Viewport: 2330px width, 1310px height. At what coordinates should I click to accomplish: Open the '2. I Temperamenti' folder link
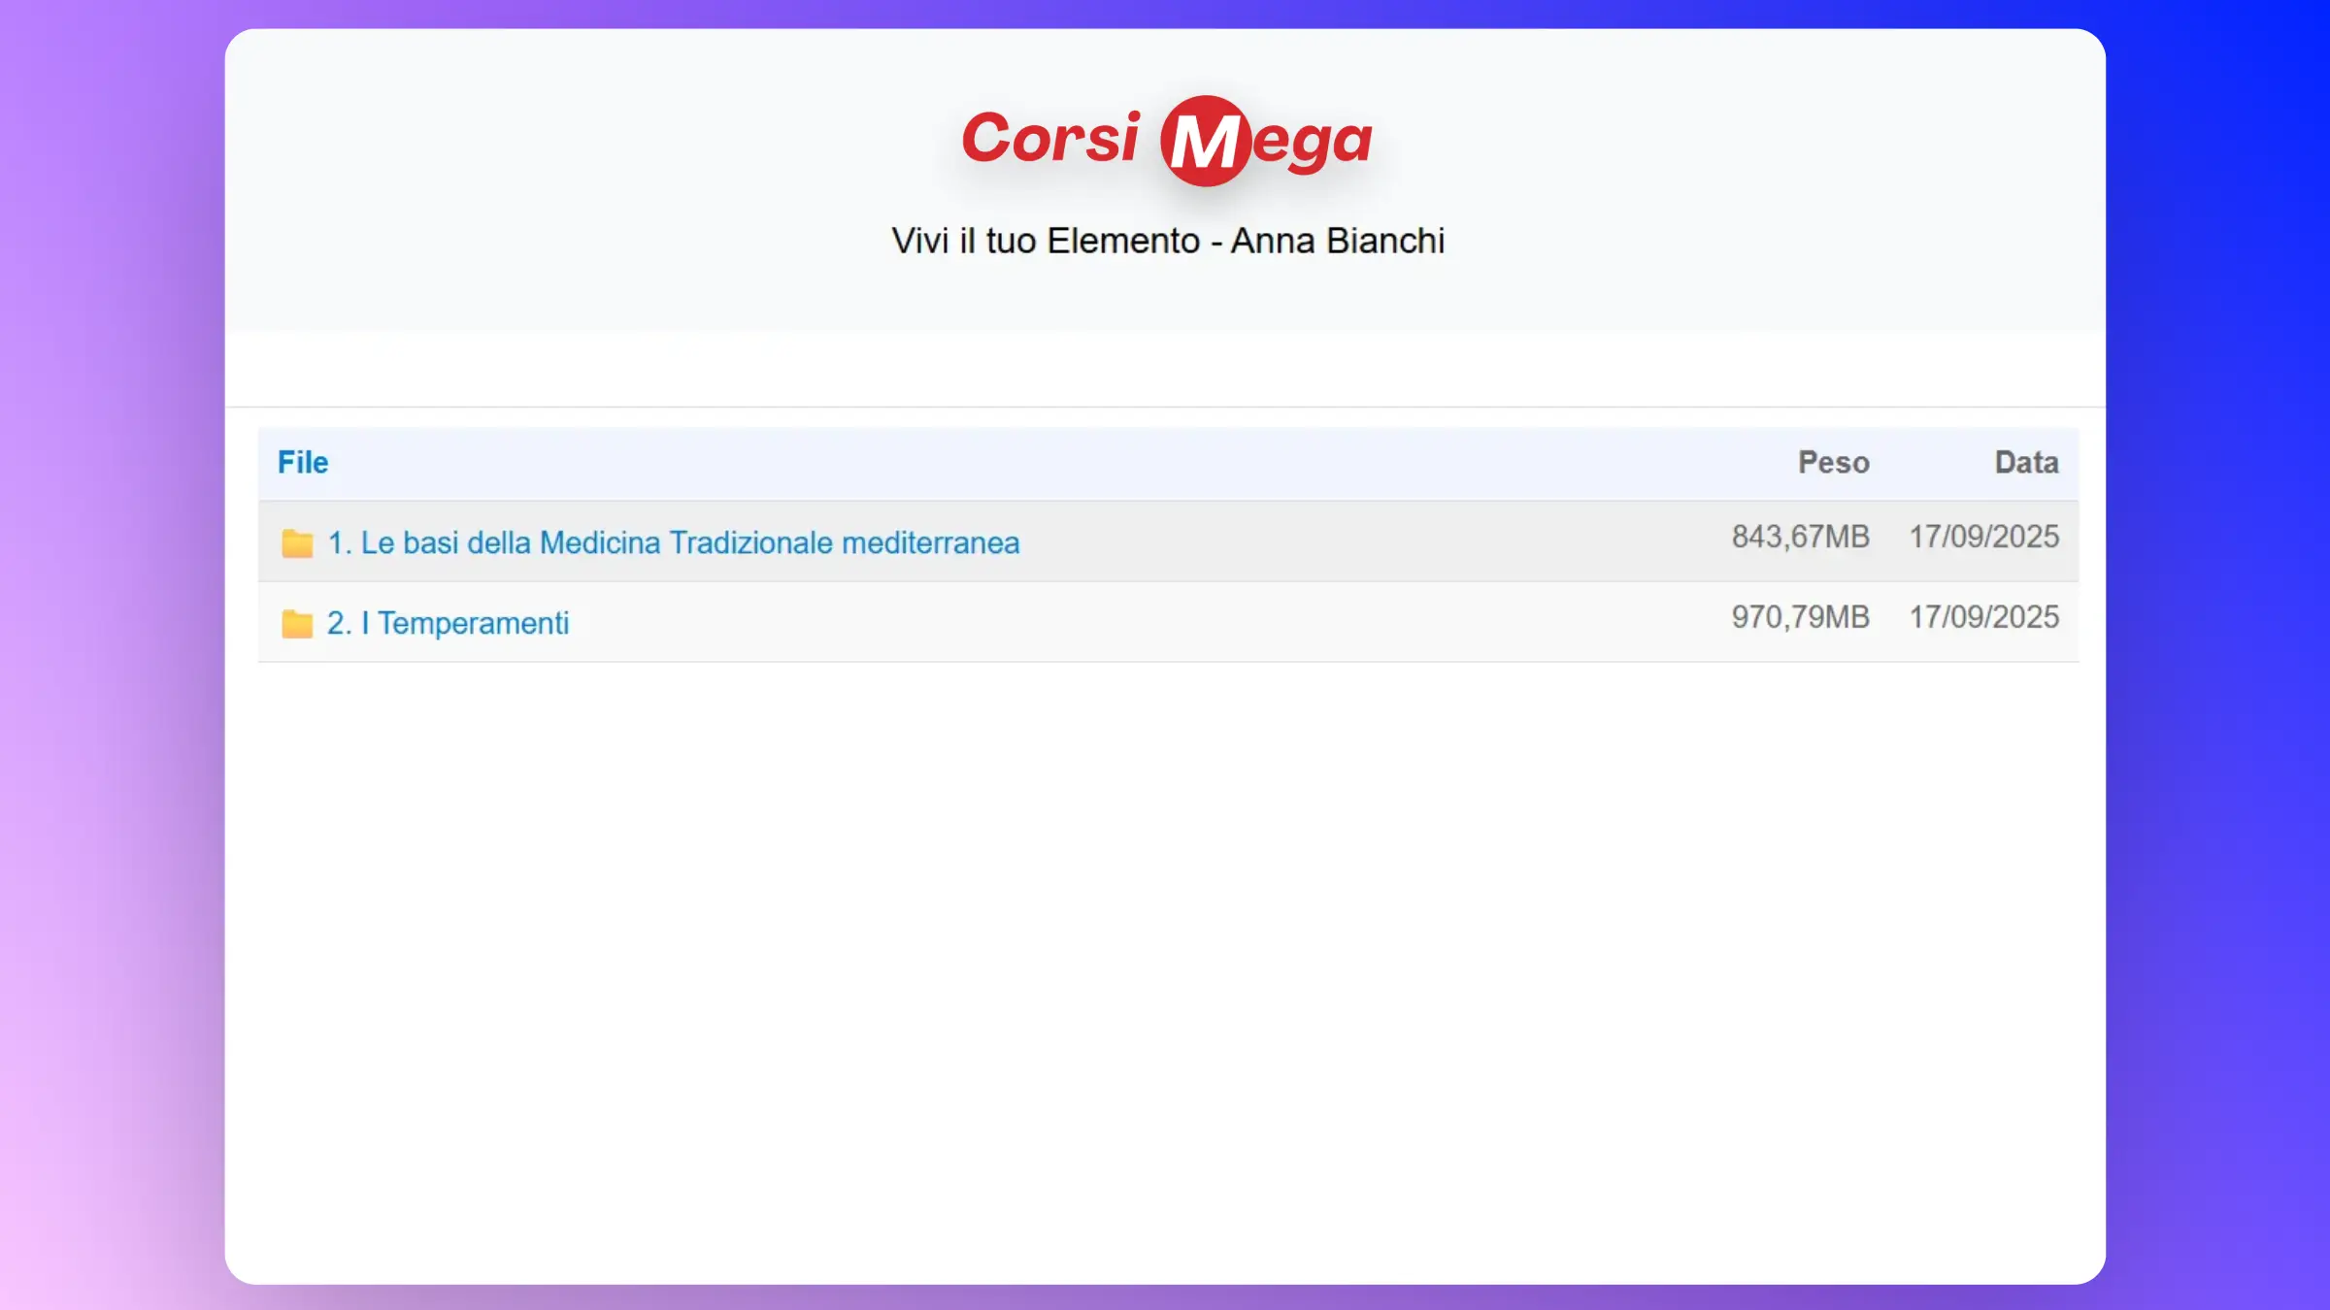(448, 623)
